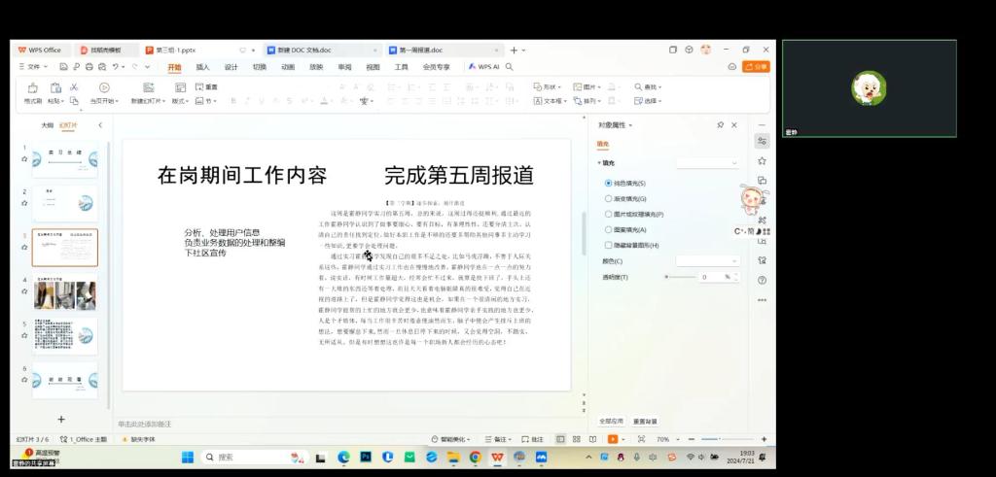Image resolution: width=996 pixels, height=477 pixels.
Task: Select 图片或纹理填充(P) radio button
Action: point(609,214)
